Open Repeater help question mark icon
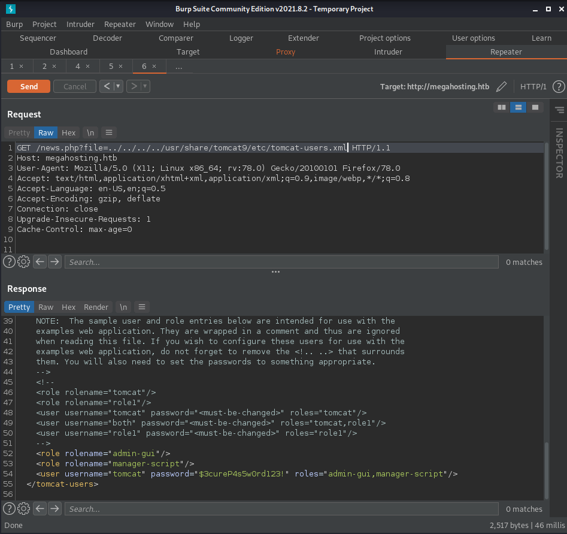 (559, 86)
